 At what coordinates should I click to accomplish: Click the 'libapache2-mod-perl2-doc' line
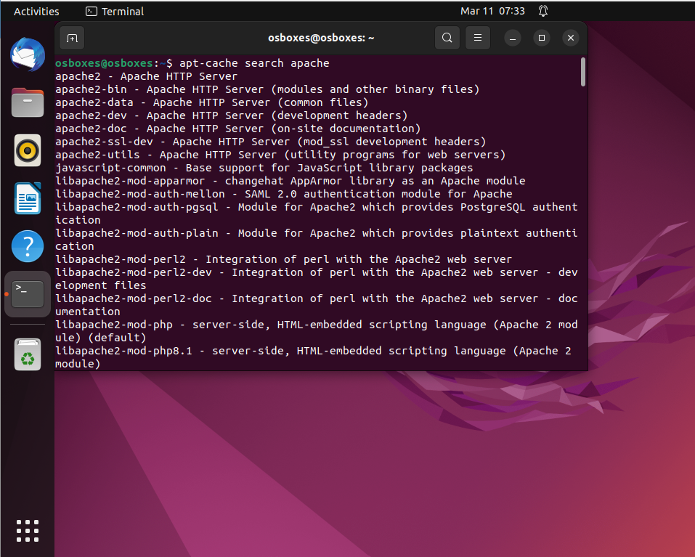pos(317,305)
